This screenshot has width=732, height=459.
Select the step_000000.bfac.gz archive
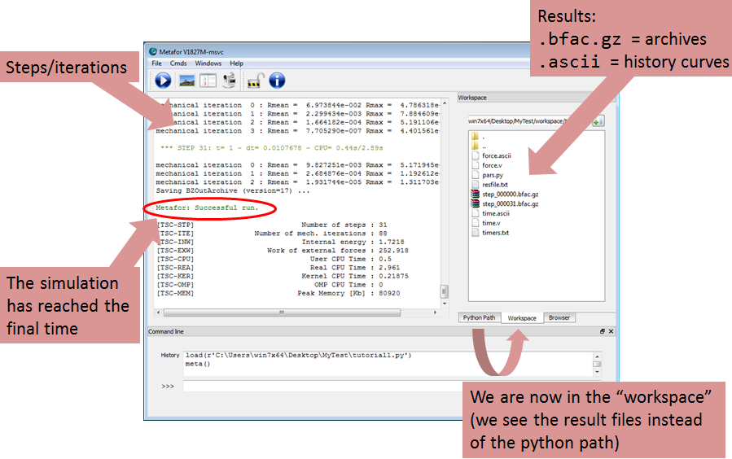(505, 195)
